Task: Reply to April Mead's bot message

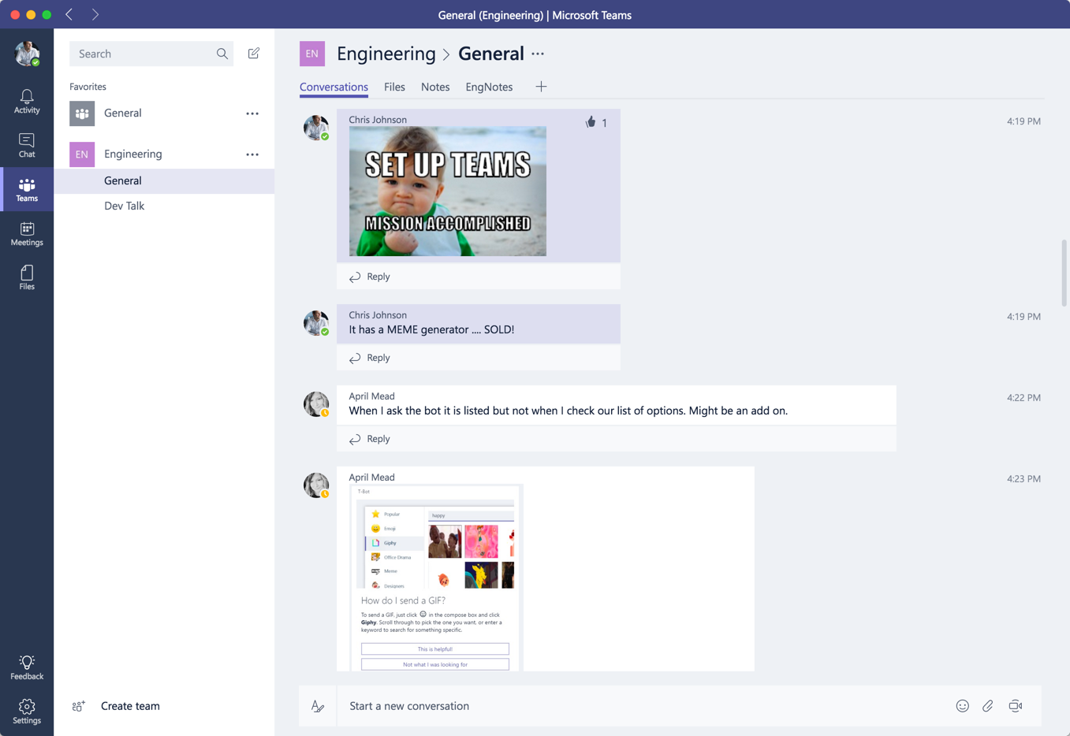Action: [370, 439]
